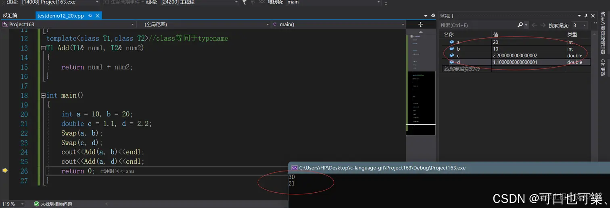
Task: Close the 监视 1 watch panel
Action: coord(593,16)
